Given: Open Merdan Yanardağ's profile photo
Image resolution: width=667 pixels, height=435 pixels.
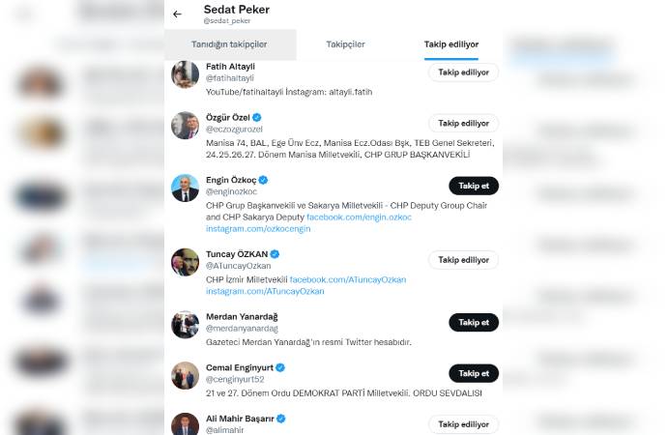Looking at the screenshot, I should [x=186, y=324].
